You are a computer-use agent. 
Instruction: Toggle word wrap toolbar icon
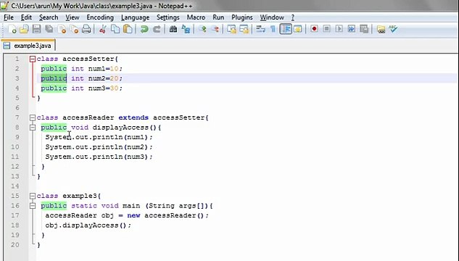point(260,29)
